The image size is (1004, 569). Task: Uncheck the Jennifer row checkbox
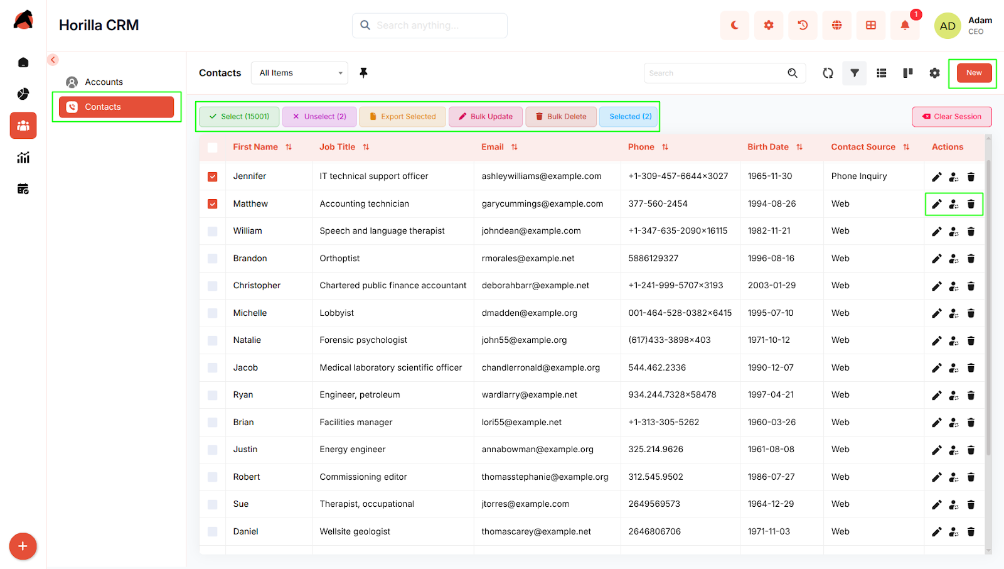[213, 177]
